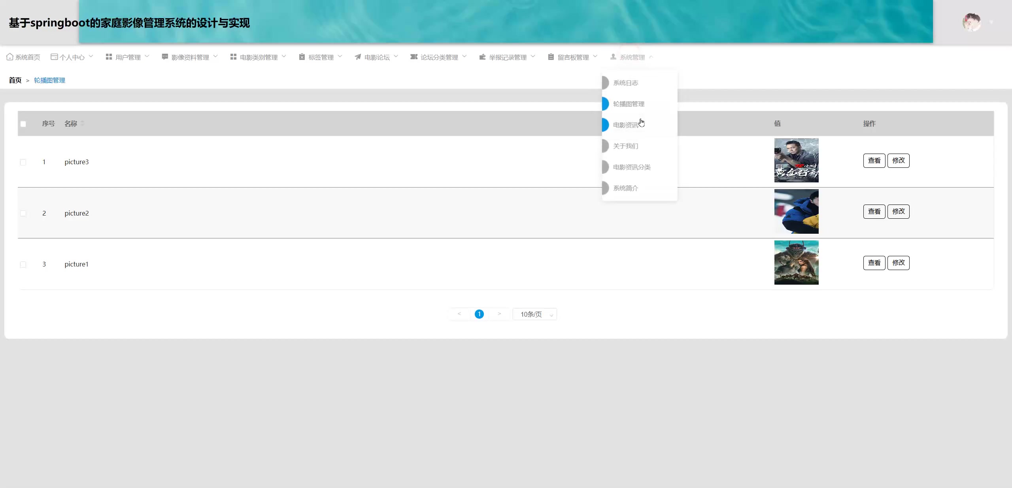Viewport: 1012px width, 488px height.
Task: Click 查看 button for picture2
Action: tap(874, 212)
